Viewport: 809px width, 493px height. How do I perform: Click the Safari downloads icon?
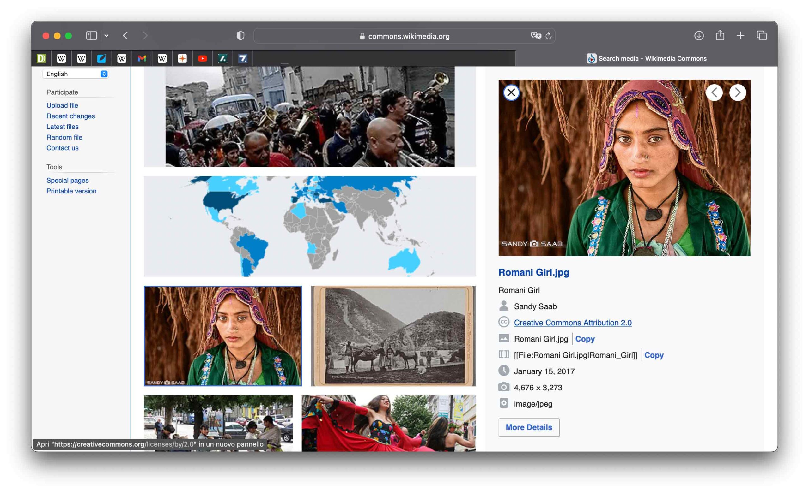pyautogui.click(x=699, y=35)
